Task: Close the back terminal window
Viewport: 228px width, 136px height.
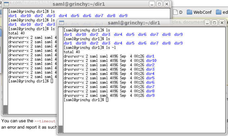Action: [x=167, y=4]
